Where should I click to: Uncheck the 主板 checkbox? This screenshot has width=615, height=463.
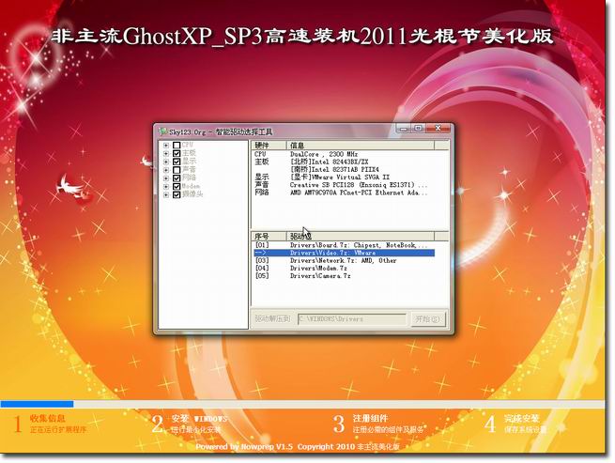coord(177,153)
